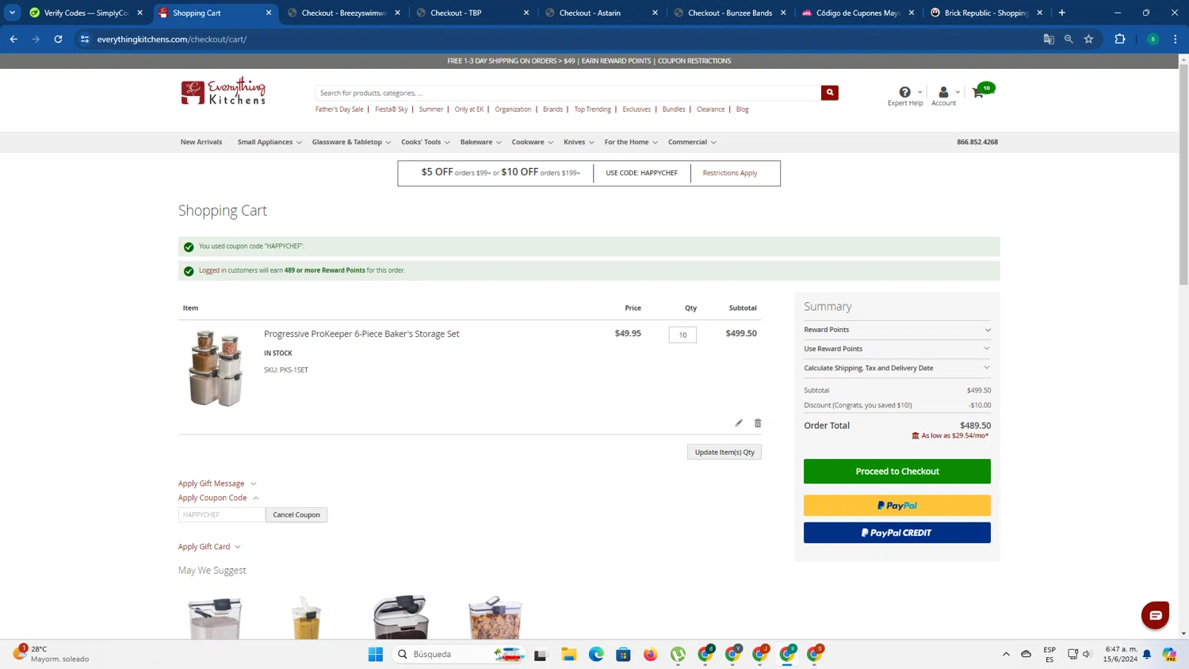This screenshot has width=1189, height=669.
Task: Open the Chrome profile avatar
Action: click(x=1153, y=39)
